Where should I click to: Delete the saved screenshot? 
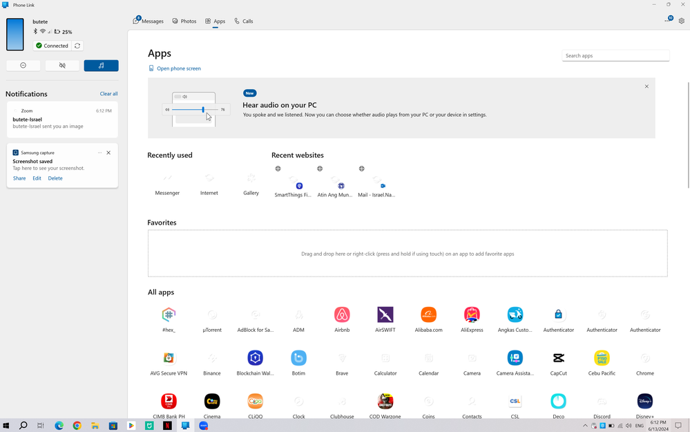pyautogui.click(x=55, y=178)
